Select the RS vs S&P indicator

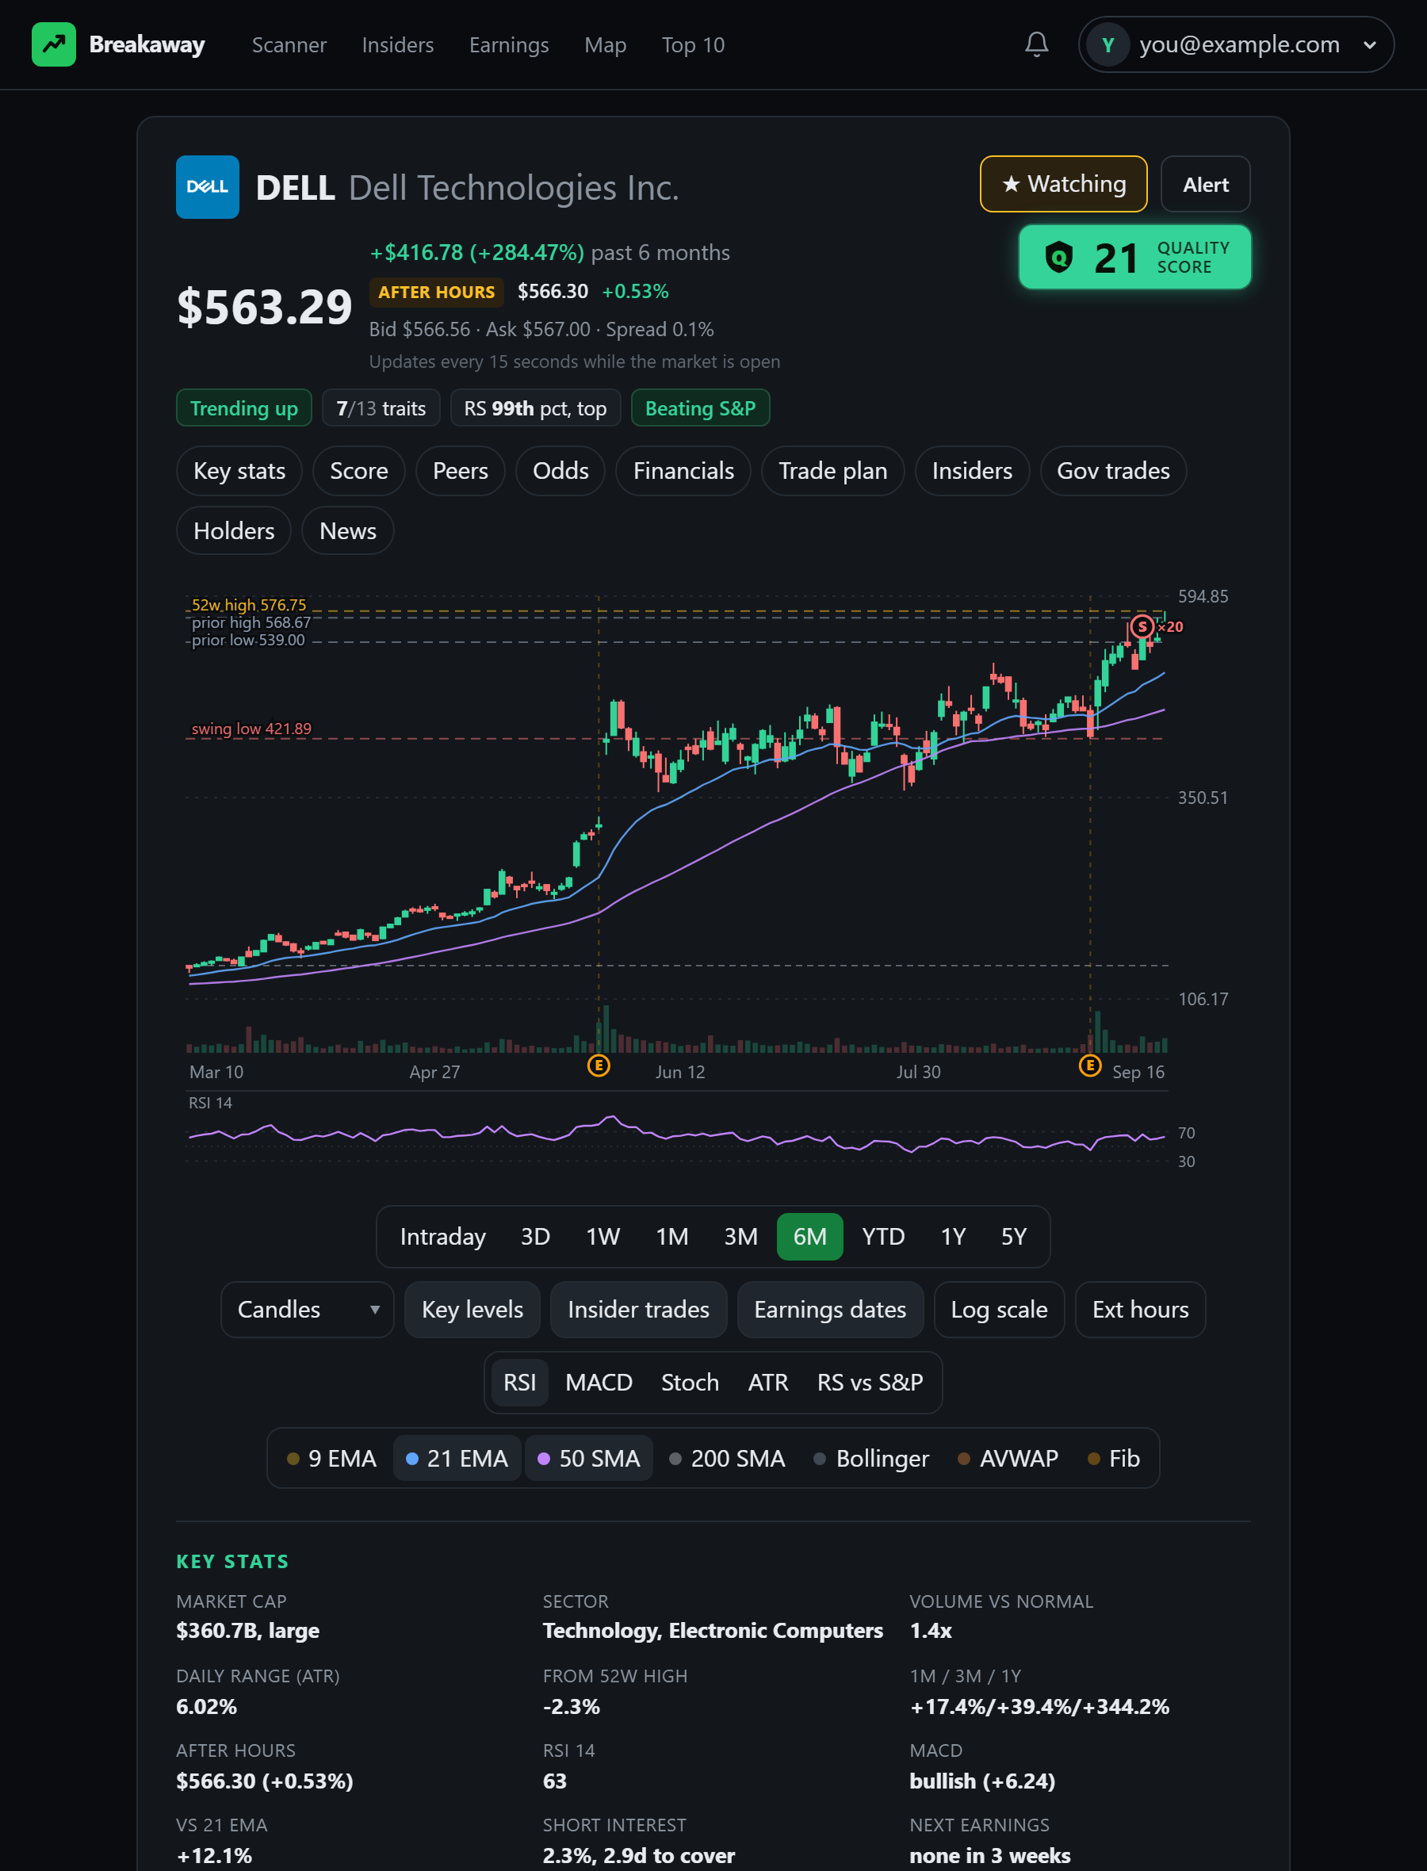pyautogui.click(x=870, y=1382)
